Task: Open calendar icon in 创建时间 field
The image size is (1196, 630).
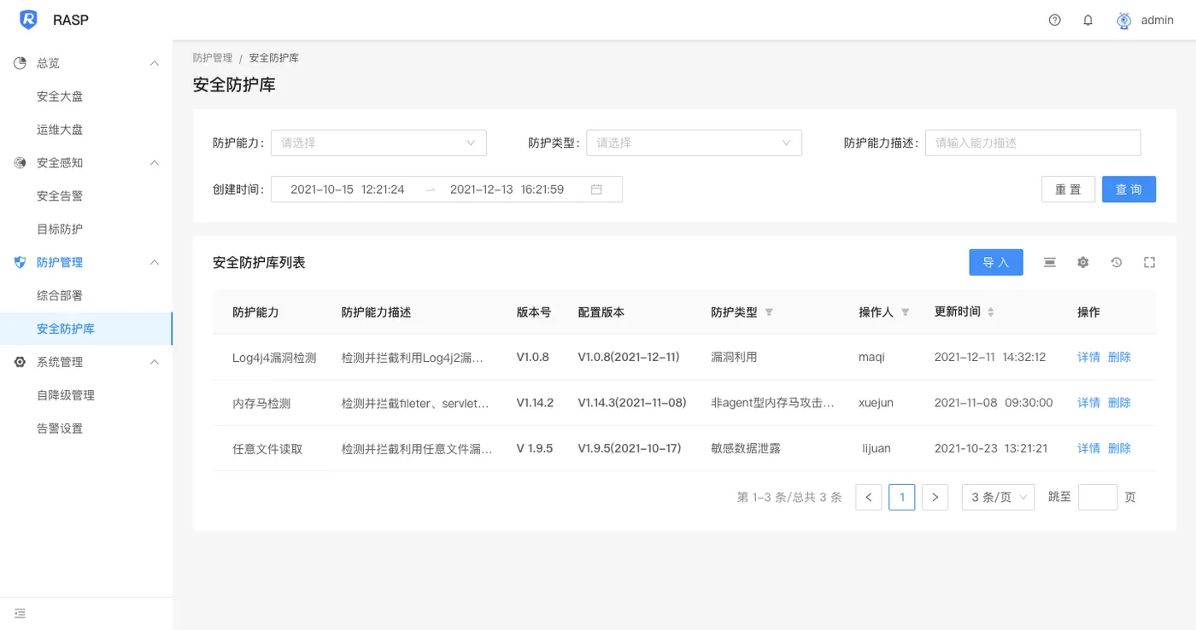Action: pos(596,190)
